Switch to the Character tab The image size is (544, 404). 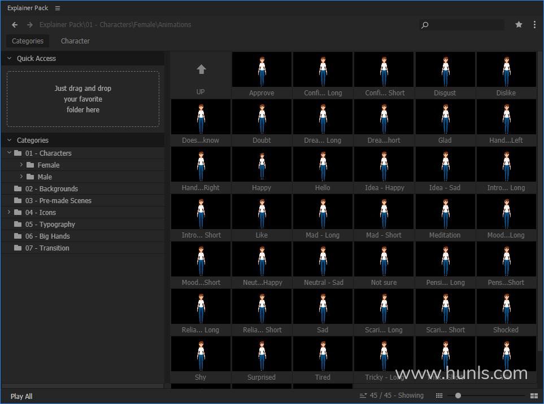pos(75,41)
